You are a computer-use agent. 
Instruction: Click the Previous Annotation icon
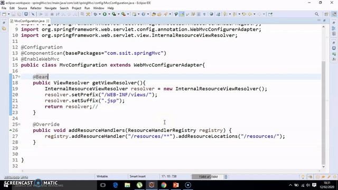click(x=234, y=14)
